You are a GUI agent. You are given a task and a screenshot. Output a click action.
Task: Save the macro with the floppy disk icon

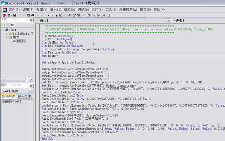point(15,15)
